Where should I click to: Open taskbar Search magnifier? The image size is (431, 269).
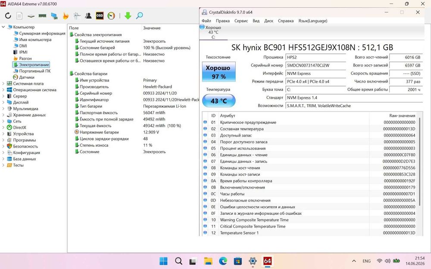click(x=178, y=261)
